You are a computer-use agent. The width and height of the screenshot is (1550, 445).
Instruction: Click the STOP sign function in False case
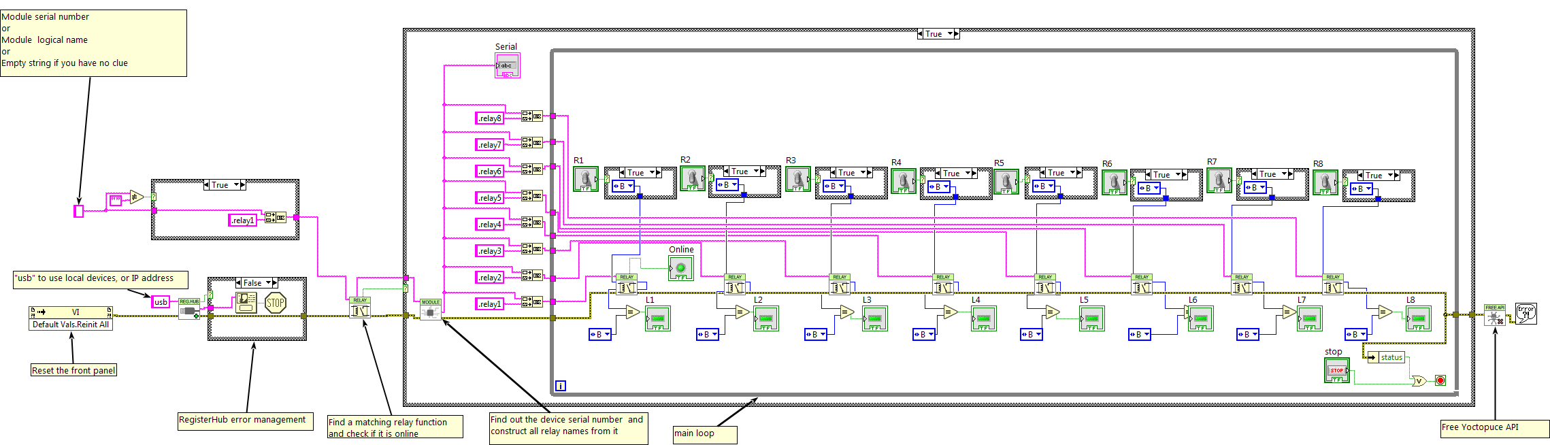[275, 303]
